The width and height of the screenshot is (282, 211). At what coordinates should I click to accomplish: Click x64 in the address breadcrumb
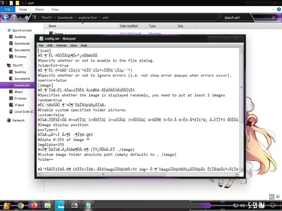105,18
